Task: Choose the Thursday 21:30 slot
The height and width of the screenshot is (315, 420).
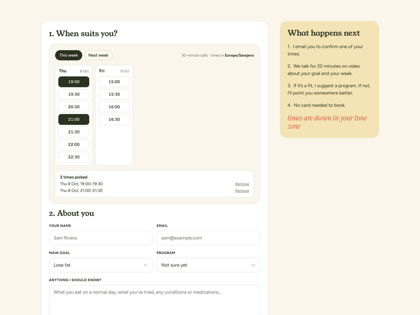Action: pyautogui.click(x=74, y=132)
